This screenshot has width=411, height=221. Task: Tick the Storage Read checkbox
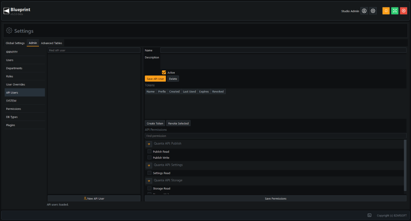[x=149, y=188]
